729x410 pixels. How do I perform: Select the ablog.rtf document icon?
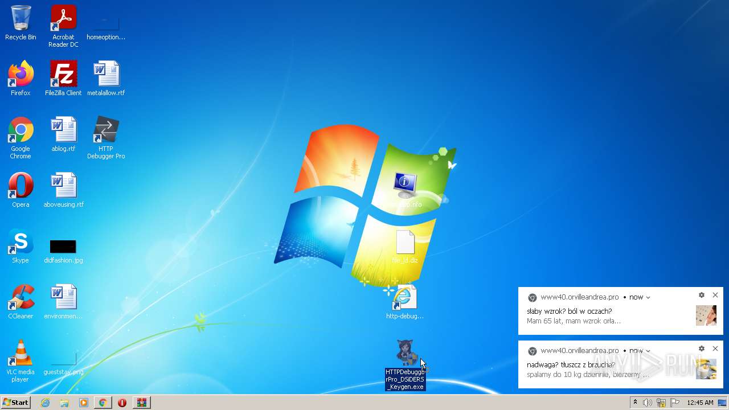point(63,134)
